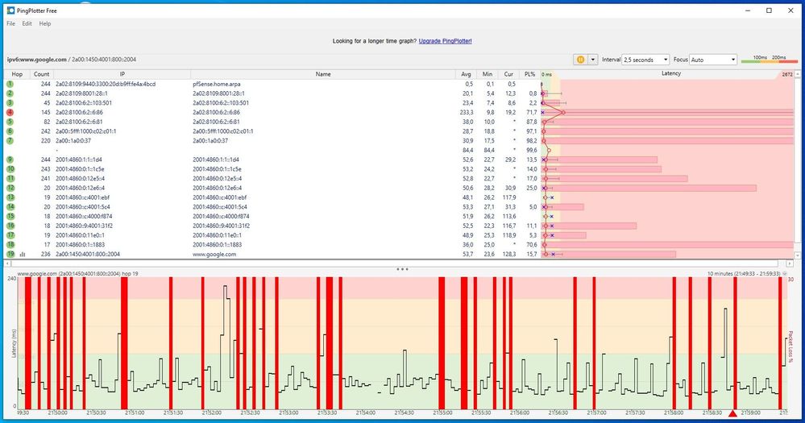Click the Min column header
The width and height of the screenshot is (805, 423).
click(488, 74)
